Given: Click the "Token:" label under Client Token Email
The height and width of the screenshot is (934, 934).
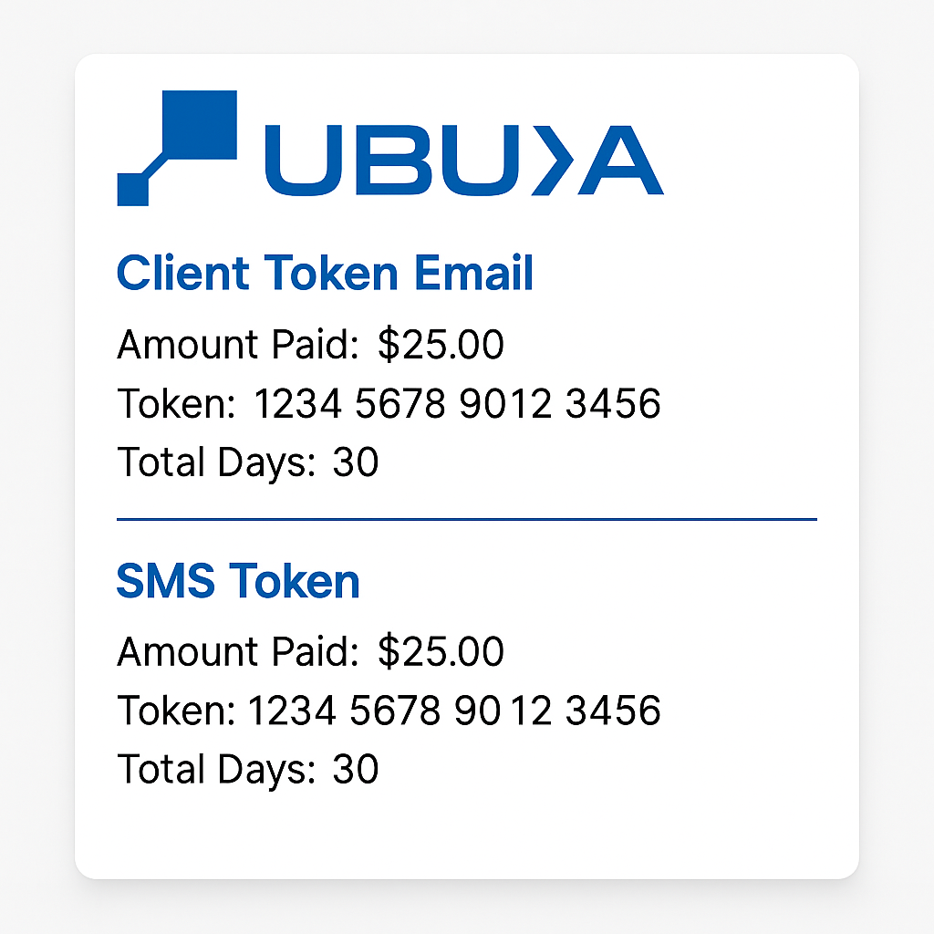Looking at the screenshot, I should 176,403.
